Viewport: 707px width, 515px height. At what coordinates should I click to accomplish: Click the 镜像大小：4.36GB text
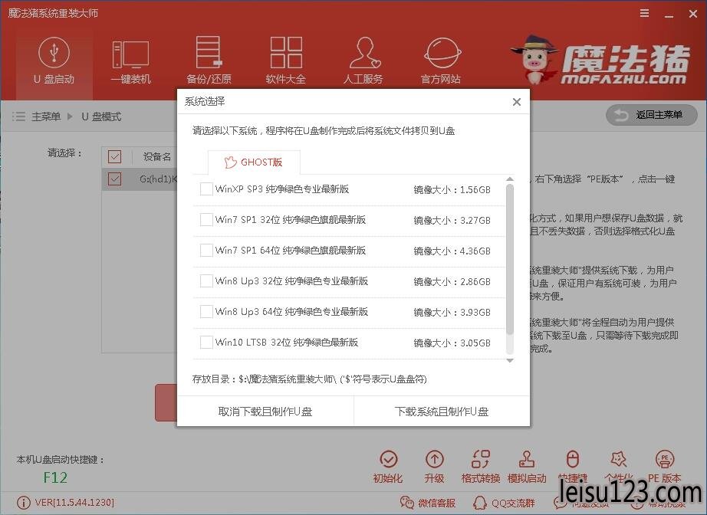(452, 251)
